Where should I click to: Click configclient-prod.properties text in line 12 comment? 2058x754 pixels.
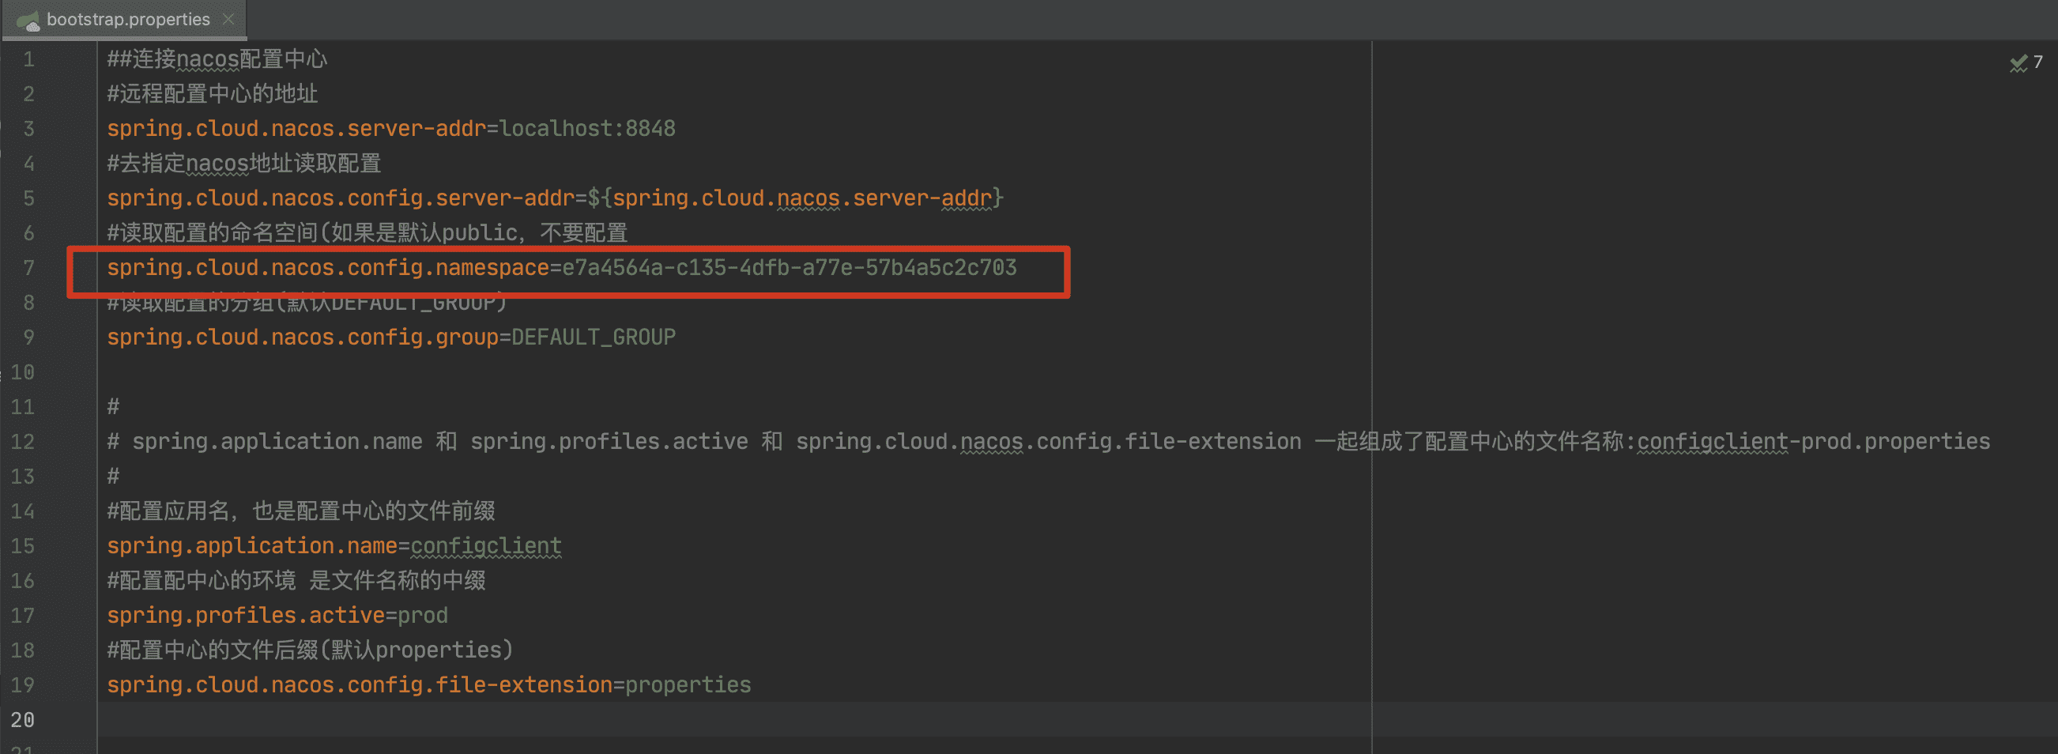1813,442
